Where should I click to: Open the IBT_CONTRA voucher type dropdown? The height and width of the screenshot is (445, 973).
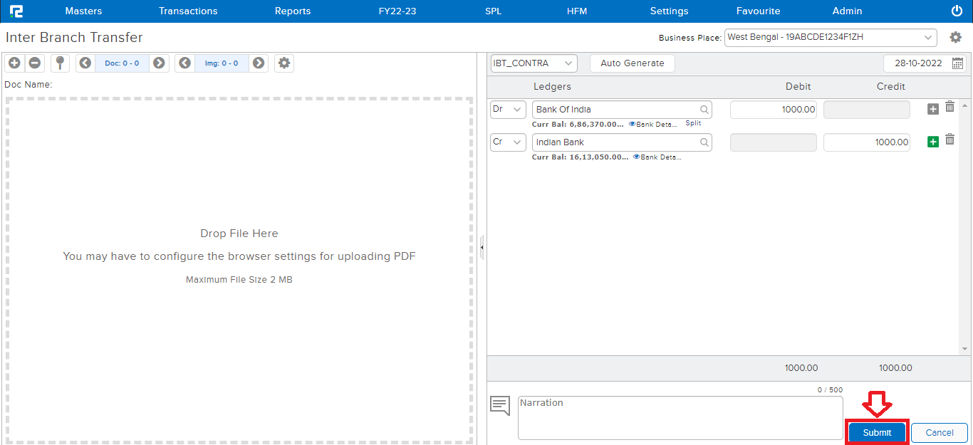pos(534,63)
